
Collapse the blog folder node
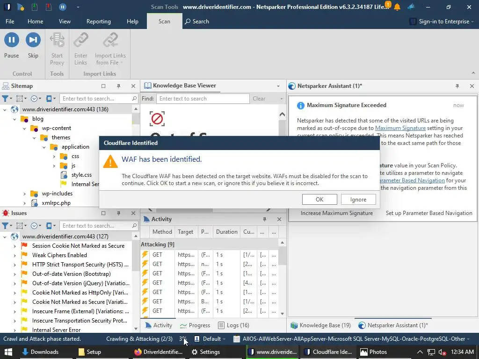(15, 119)
